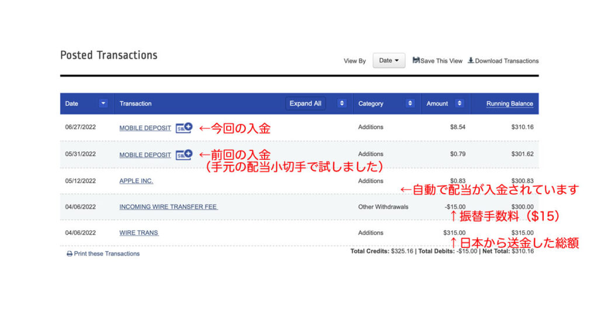The height and width of the screenshot is (336, 598).
Task: Select the date 05/12/2022
Action: coord(81,181)
